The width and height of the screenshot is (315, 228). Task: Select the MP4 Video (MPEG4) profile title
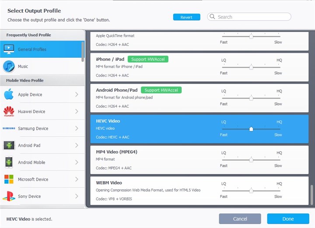116,152
